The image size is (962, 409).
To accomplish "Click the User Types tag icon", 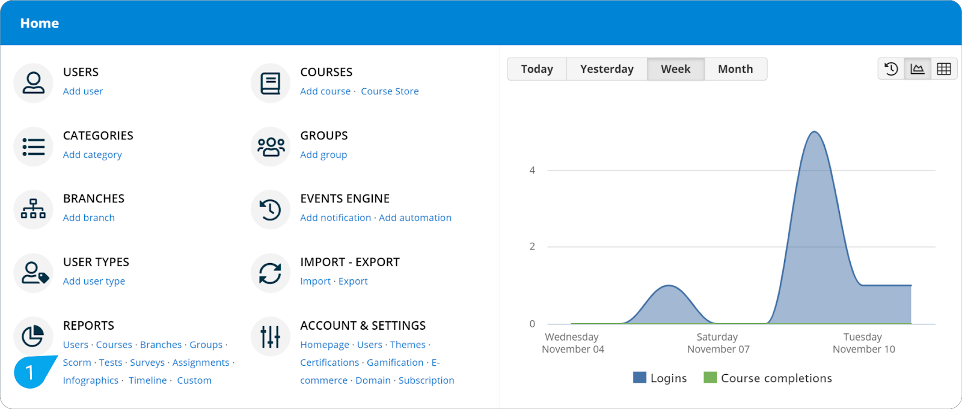I will [34, 273].
